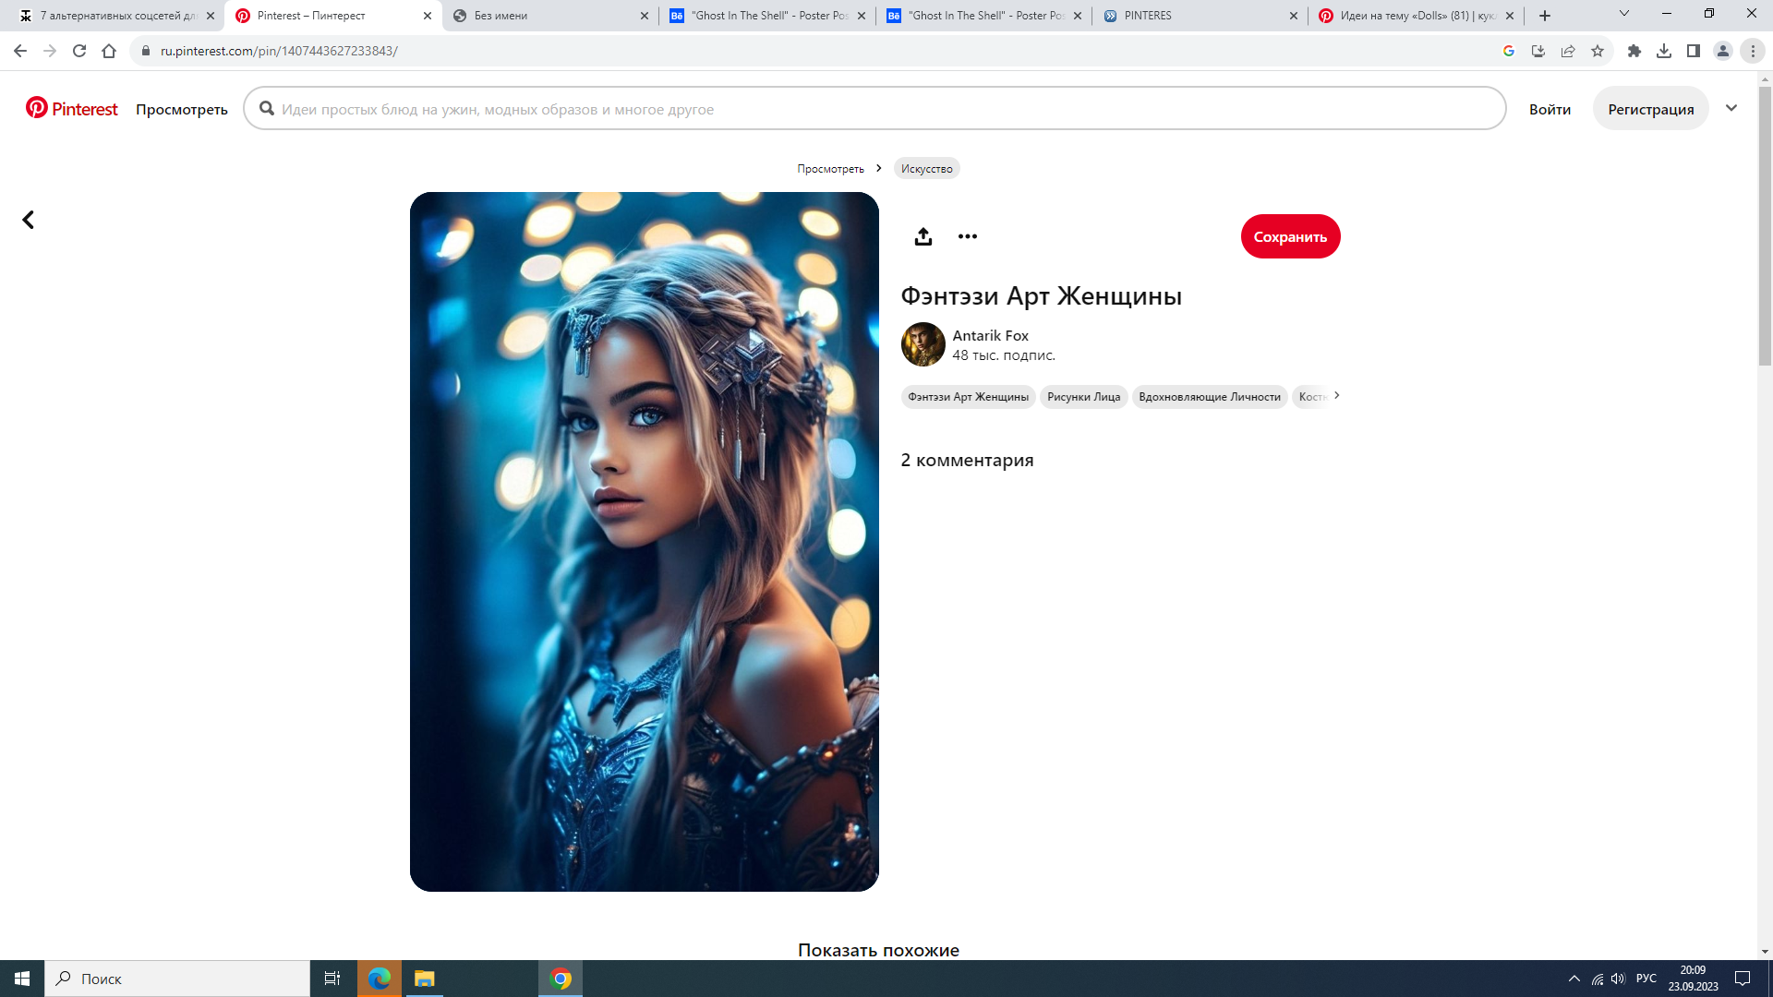Open Chrome's three-dot menu
Screen dimensions: 1773x997
tap(1753, 51)
